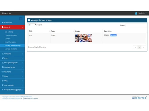The width and height of the screenshot is (149, 111).
Task: Click the admin user avatar icon
Action: (x=136, y=13)
